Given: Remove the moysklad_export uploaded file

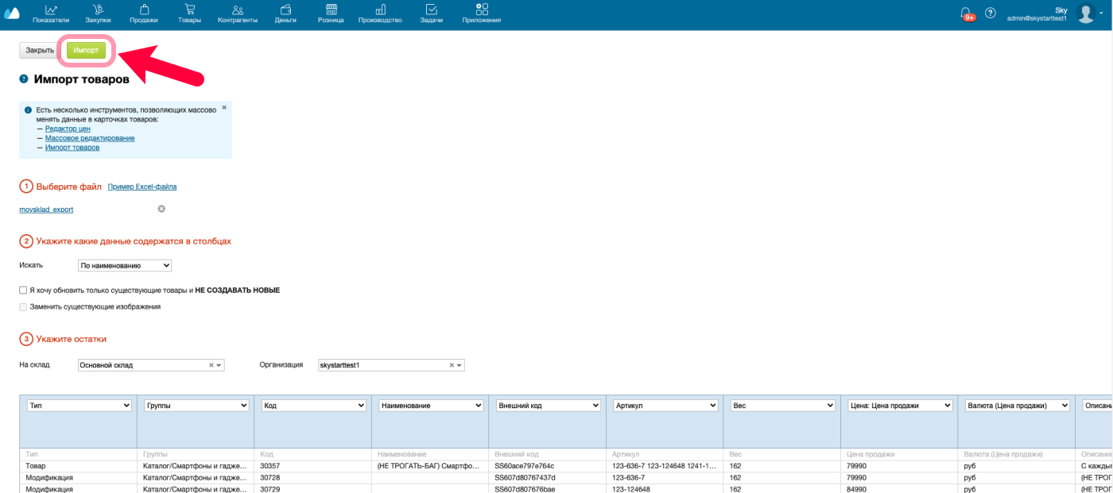Looking at the screenshot, I should tap(161, 209).
